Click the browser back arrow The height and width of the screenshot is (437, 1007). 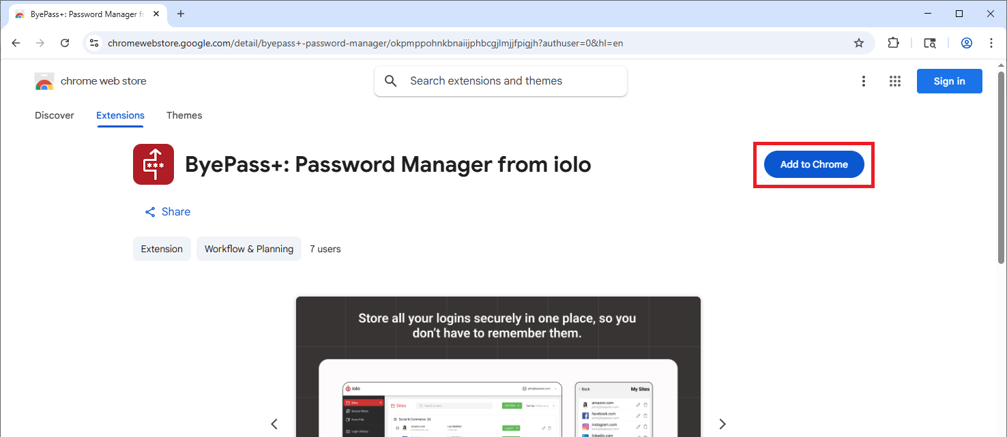click(x=16, y=43)
